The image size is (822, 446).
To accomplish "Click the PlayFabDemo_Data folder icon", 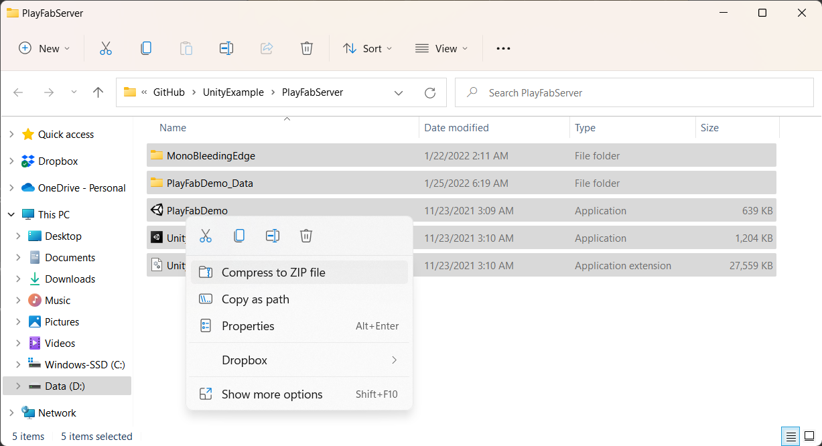I will point(157,183).
